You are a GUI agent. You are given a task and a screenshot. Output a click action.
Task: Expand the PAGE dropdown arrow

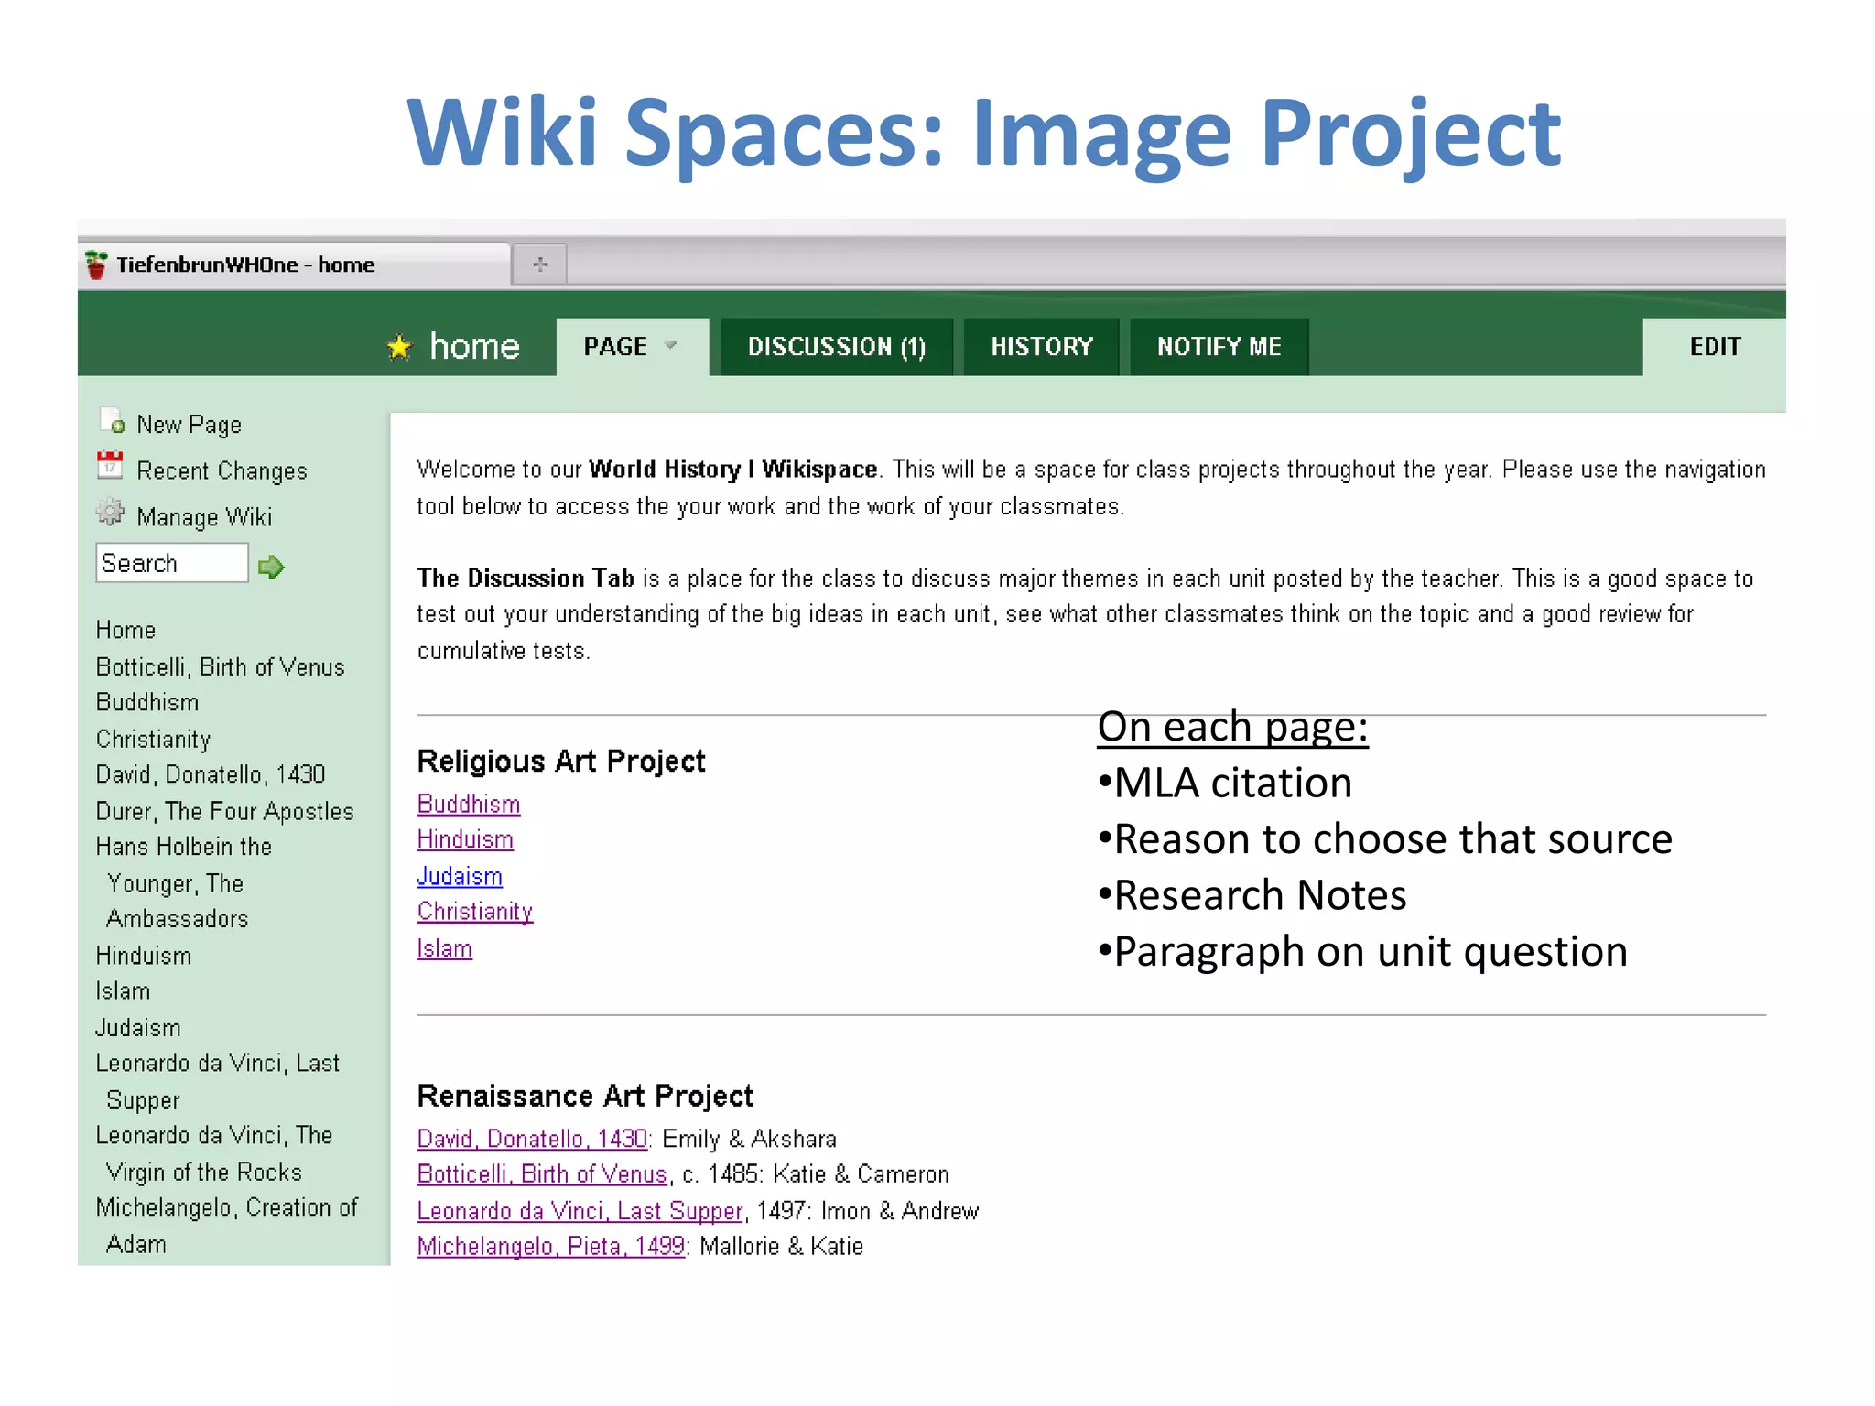pyautogui.click(x=670, y=346)
